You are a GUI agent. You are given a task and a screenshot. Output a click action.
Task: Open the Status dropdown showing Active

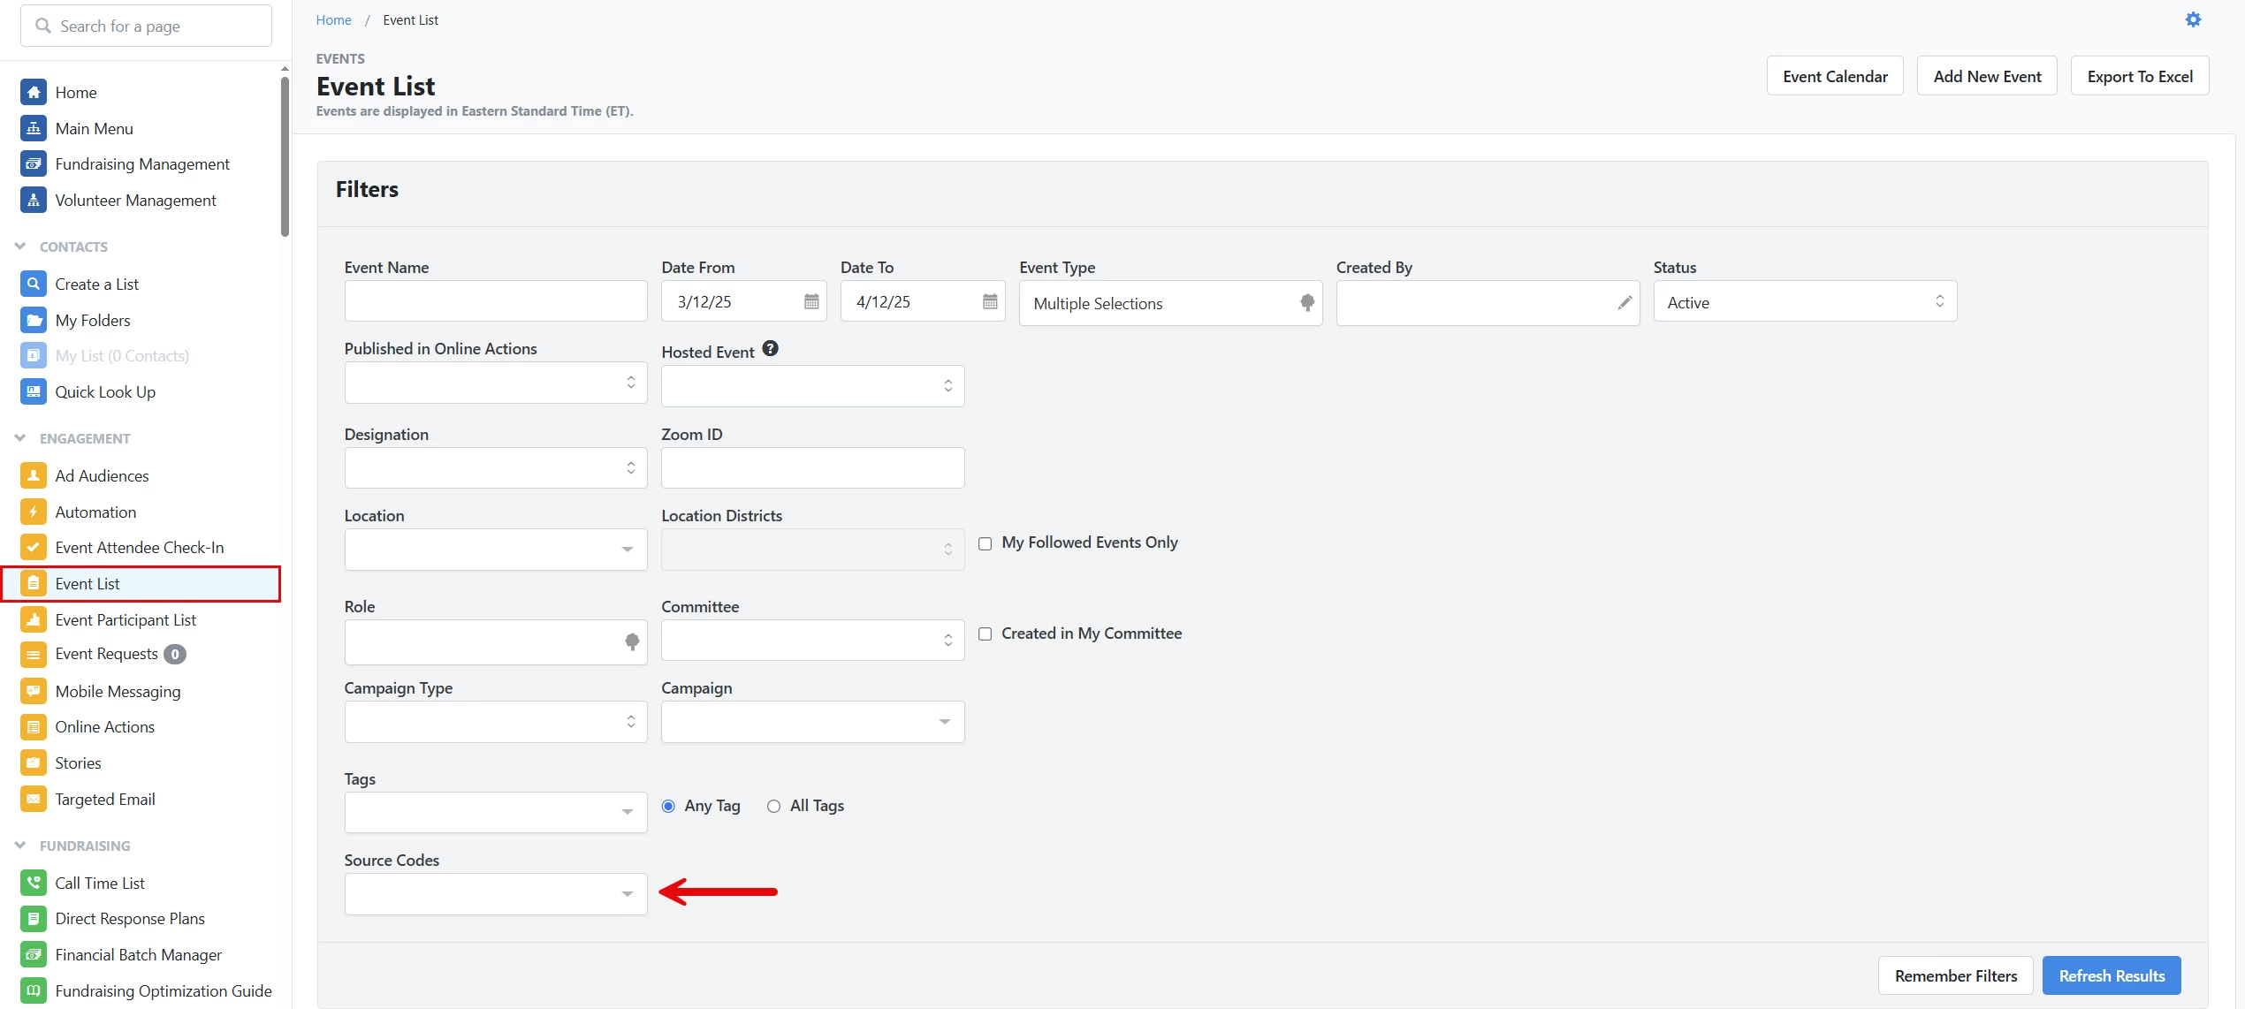pos(1804,302)
